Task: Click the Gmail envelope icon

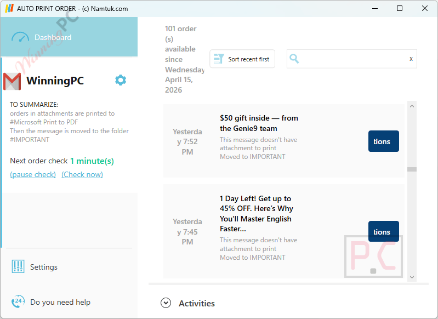Action: click(12, 81)
